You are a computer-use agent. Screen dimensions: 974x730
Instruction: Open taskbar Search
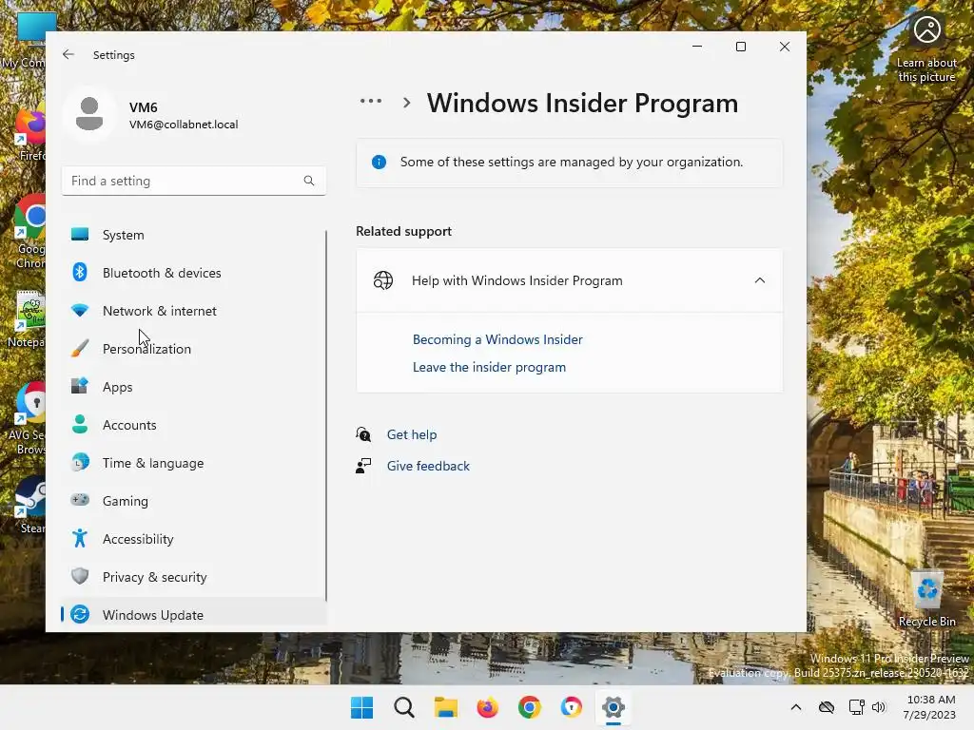coord(403,707)
